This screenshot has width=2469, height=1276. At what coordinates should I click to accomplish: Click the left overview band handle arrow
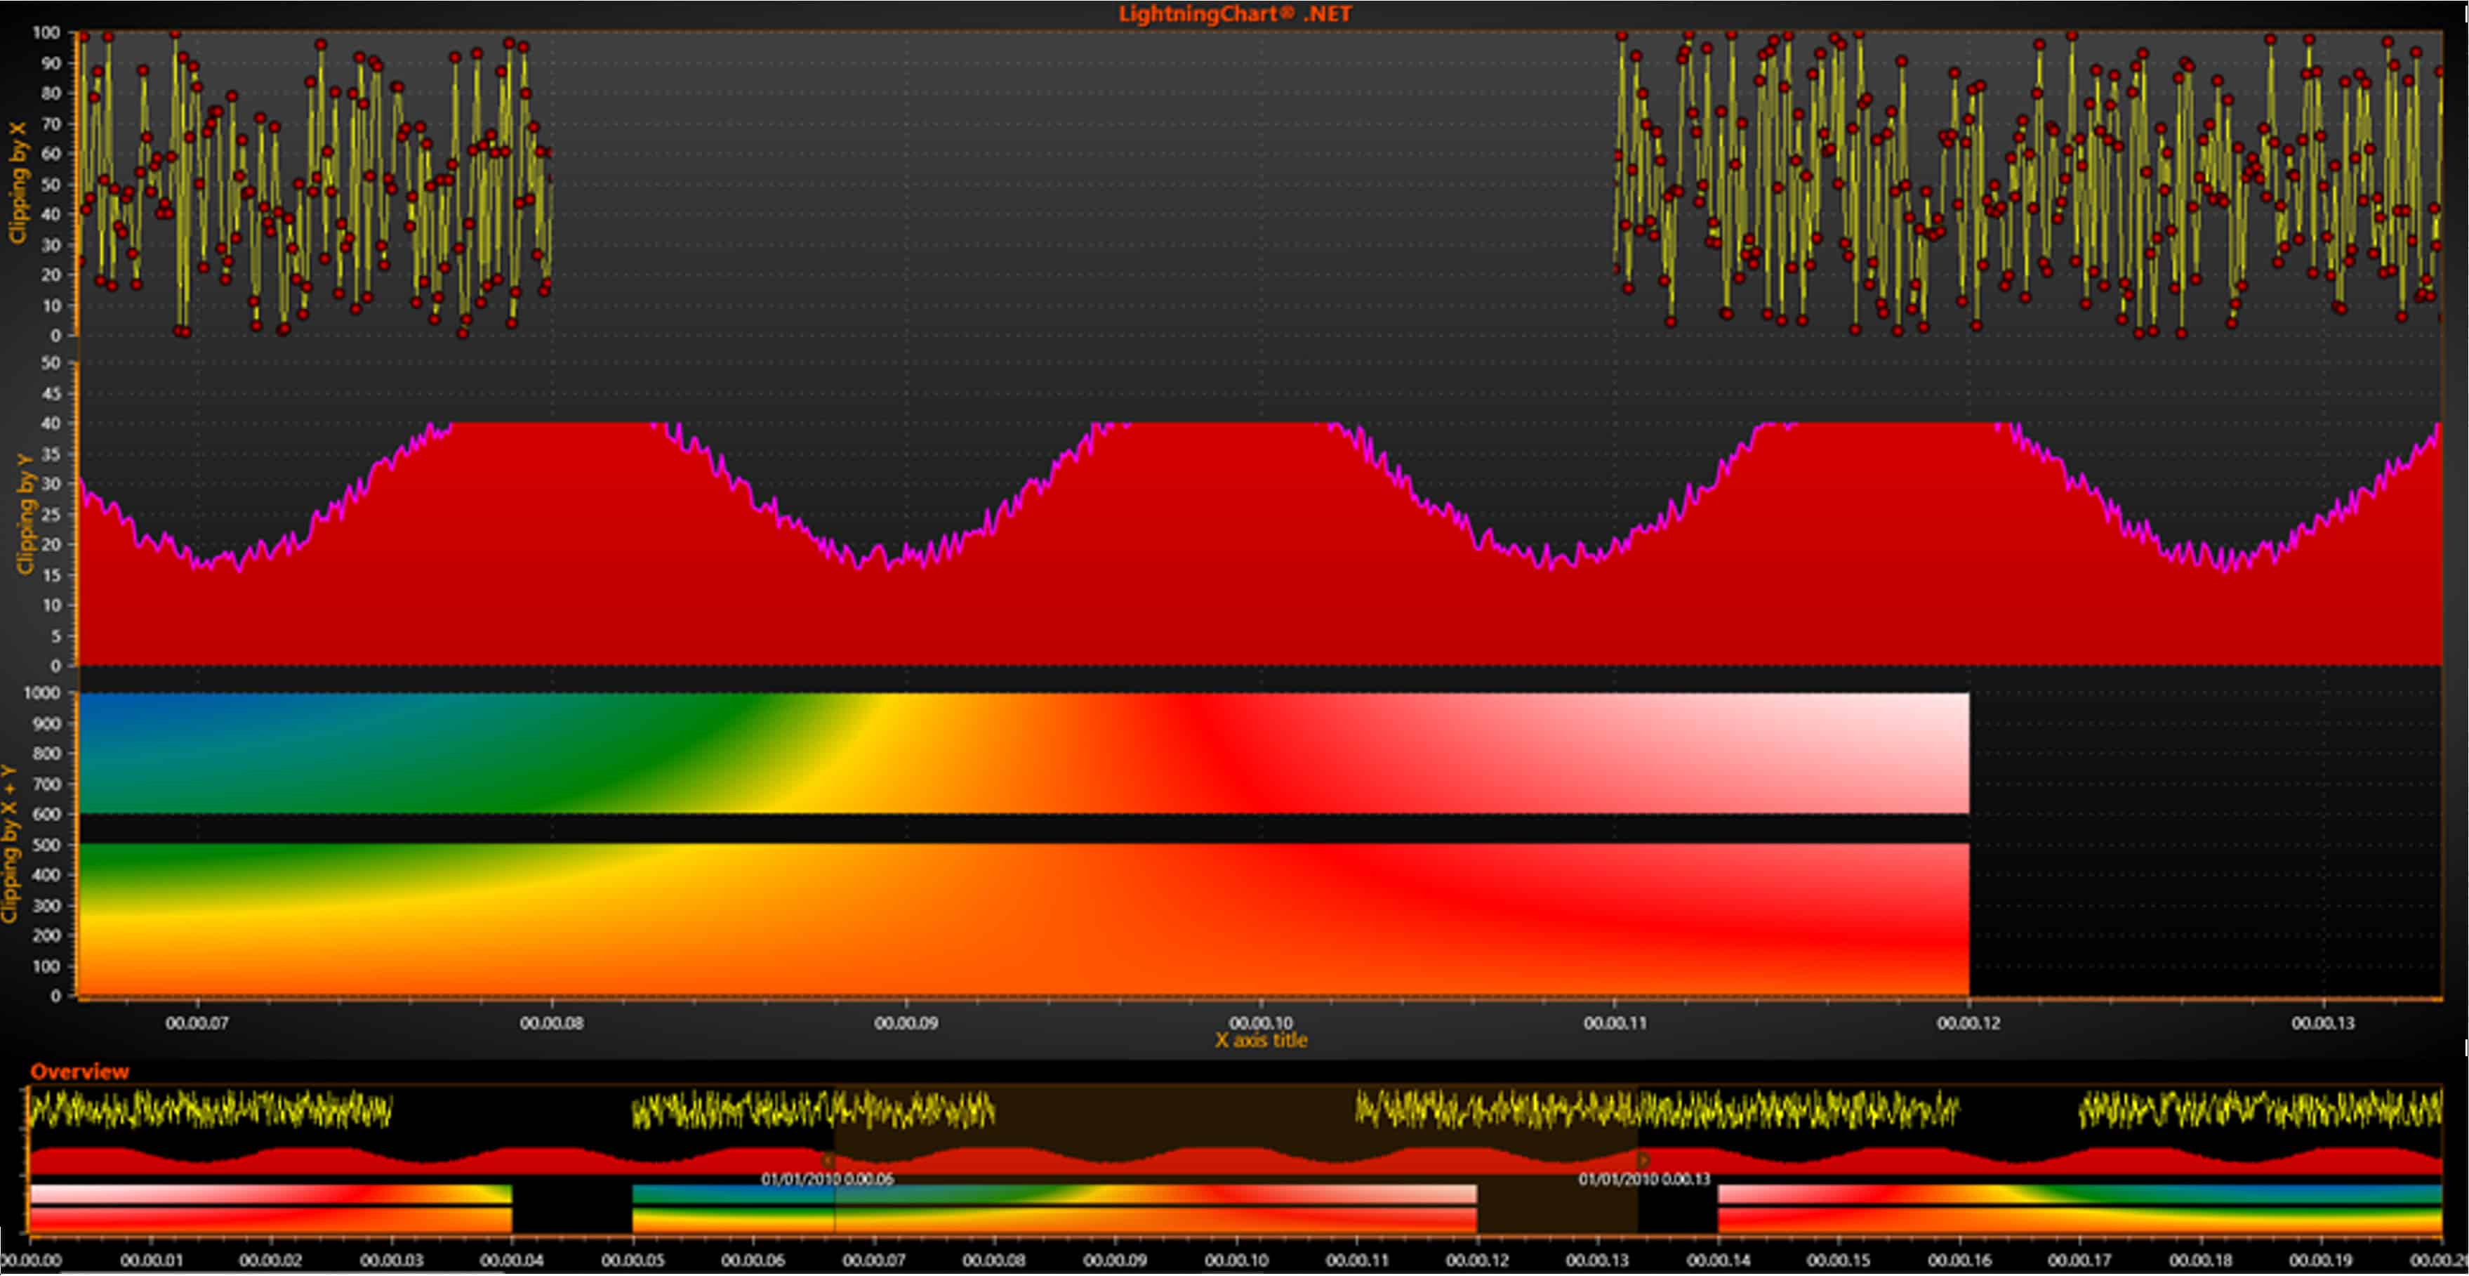pos(828,1160)
